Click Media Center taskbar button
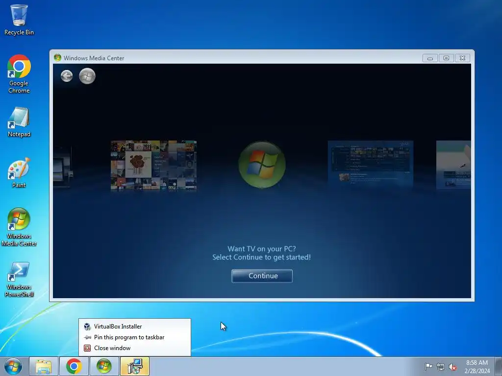This screenshot has height=376, width=502. [x=104, y=366]
